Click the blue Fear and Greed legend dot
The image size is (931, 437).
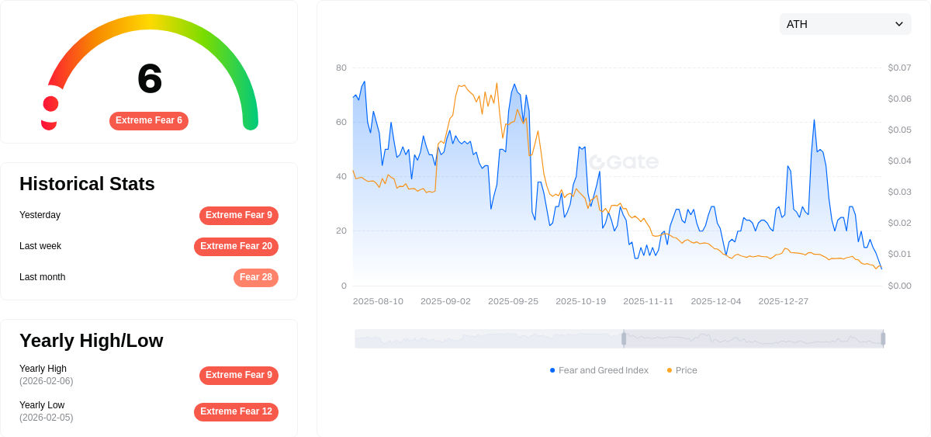pyautogui.click(x=552, y=370)
